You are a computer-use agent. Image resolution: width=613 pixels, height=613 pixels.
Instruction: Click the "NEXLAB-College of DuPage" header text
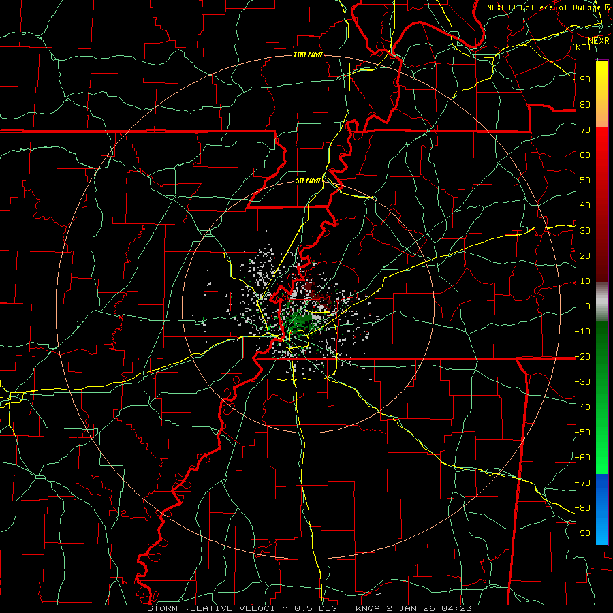point(544,7)
